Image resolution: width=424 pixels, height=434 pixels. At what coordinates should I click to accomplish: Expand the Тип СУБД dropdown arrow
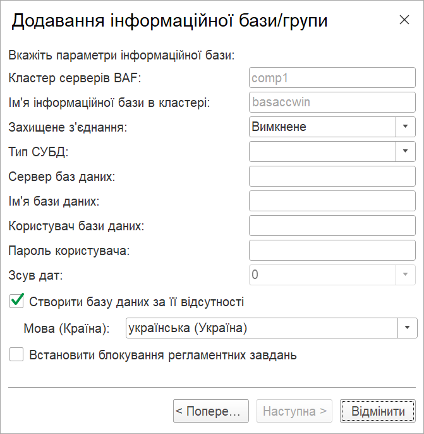click(x=406, y=151)
